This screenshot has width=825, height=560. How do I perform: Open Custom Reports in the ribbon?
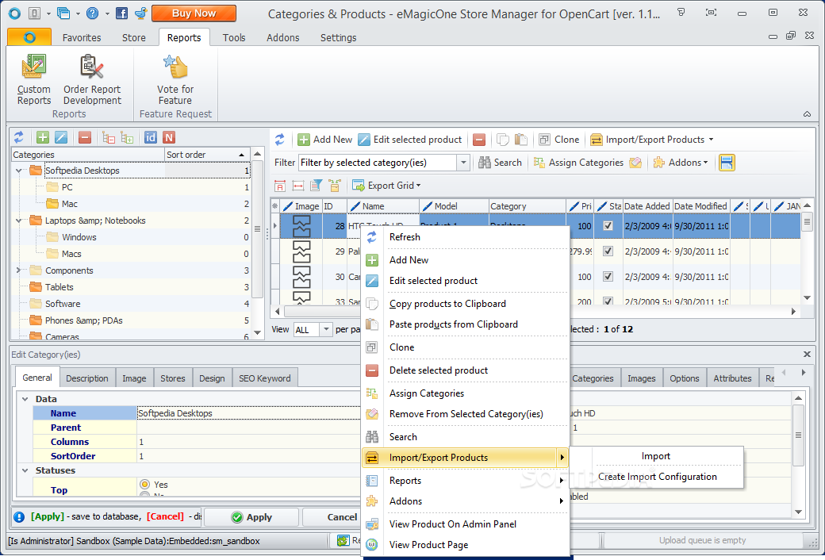(33, 79)
